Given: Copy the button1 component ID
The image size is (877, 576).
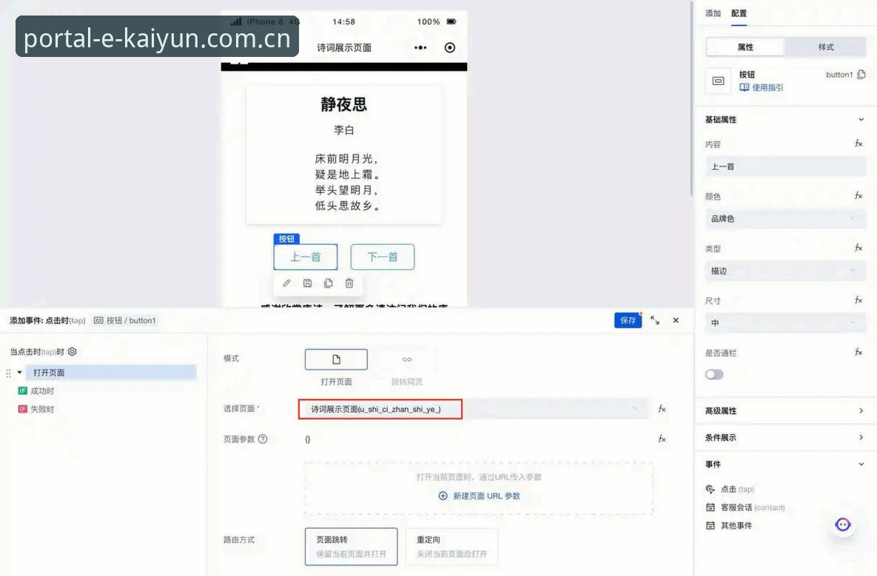Looking at the screenshot, I should pos(861,74).
